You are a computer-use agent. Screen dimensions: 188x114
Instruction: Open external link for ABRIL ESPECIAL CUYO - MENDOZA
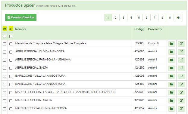181,52
